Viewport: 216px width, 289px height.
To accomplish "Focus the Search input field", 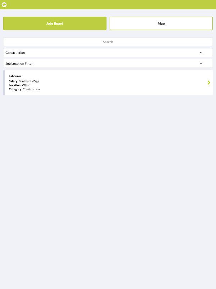I will click(108, 42).
